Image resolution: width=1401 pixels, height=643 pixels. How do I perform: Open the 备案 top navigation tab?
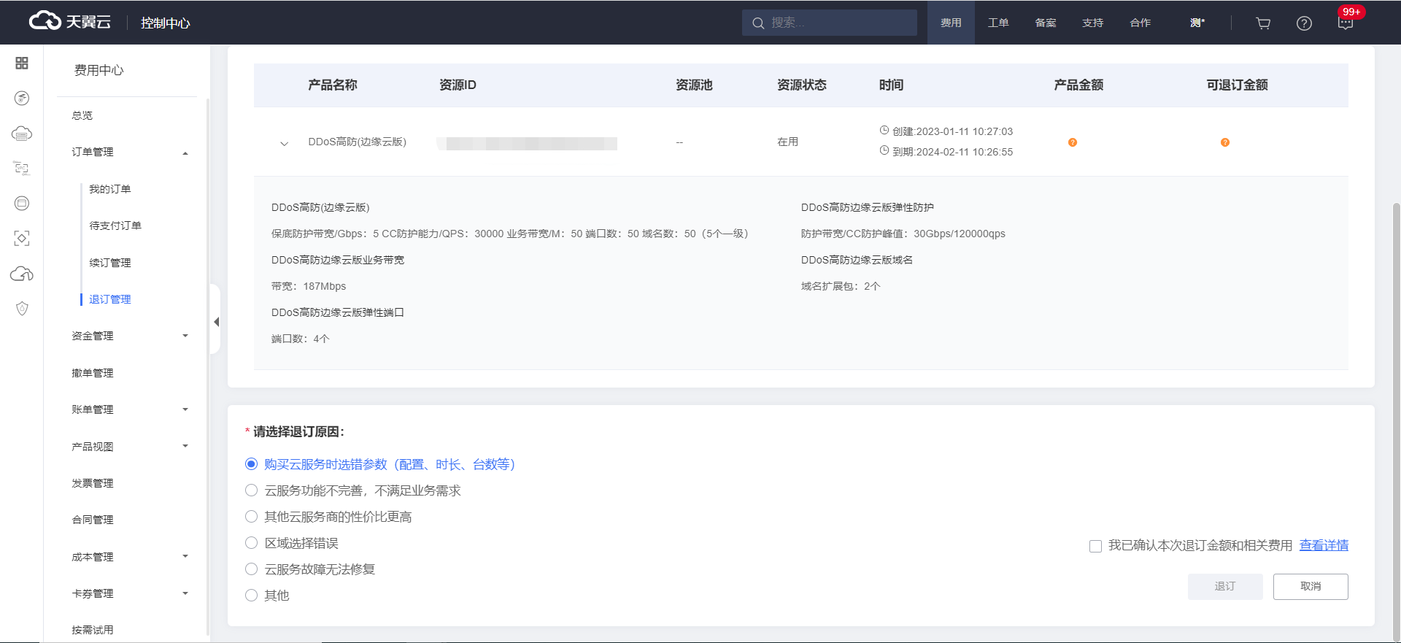point(1046,23)
